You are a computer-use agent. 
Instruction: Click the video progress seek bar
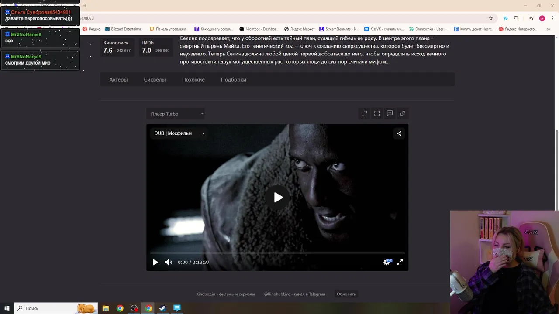(x=277, y=253)
